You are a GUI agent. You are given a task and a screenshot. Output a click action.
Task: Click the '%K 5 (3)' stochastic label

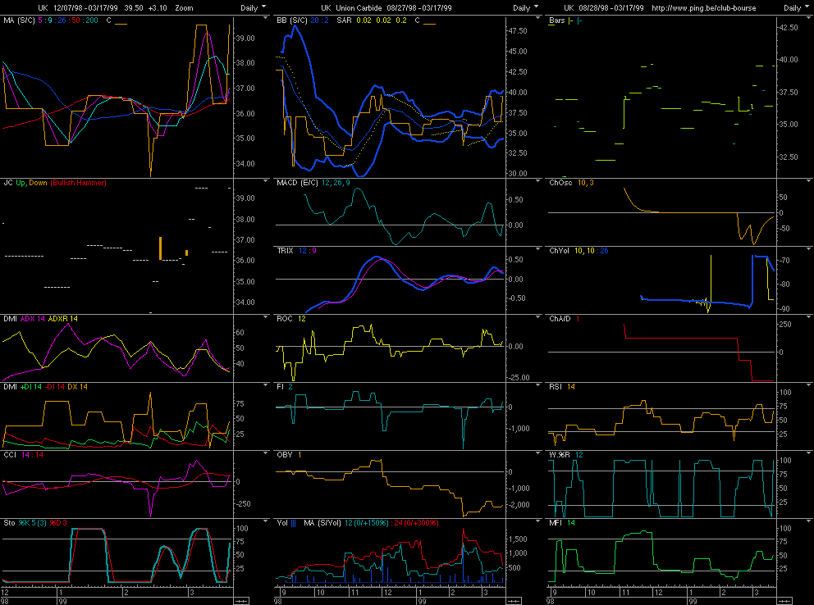[x=32, y=522]
